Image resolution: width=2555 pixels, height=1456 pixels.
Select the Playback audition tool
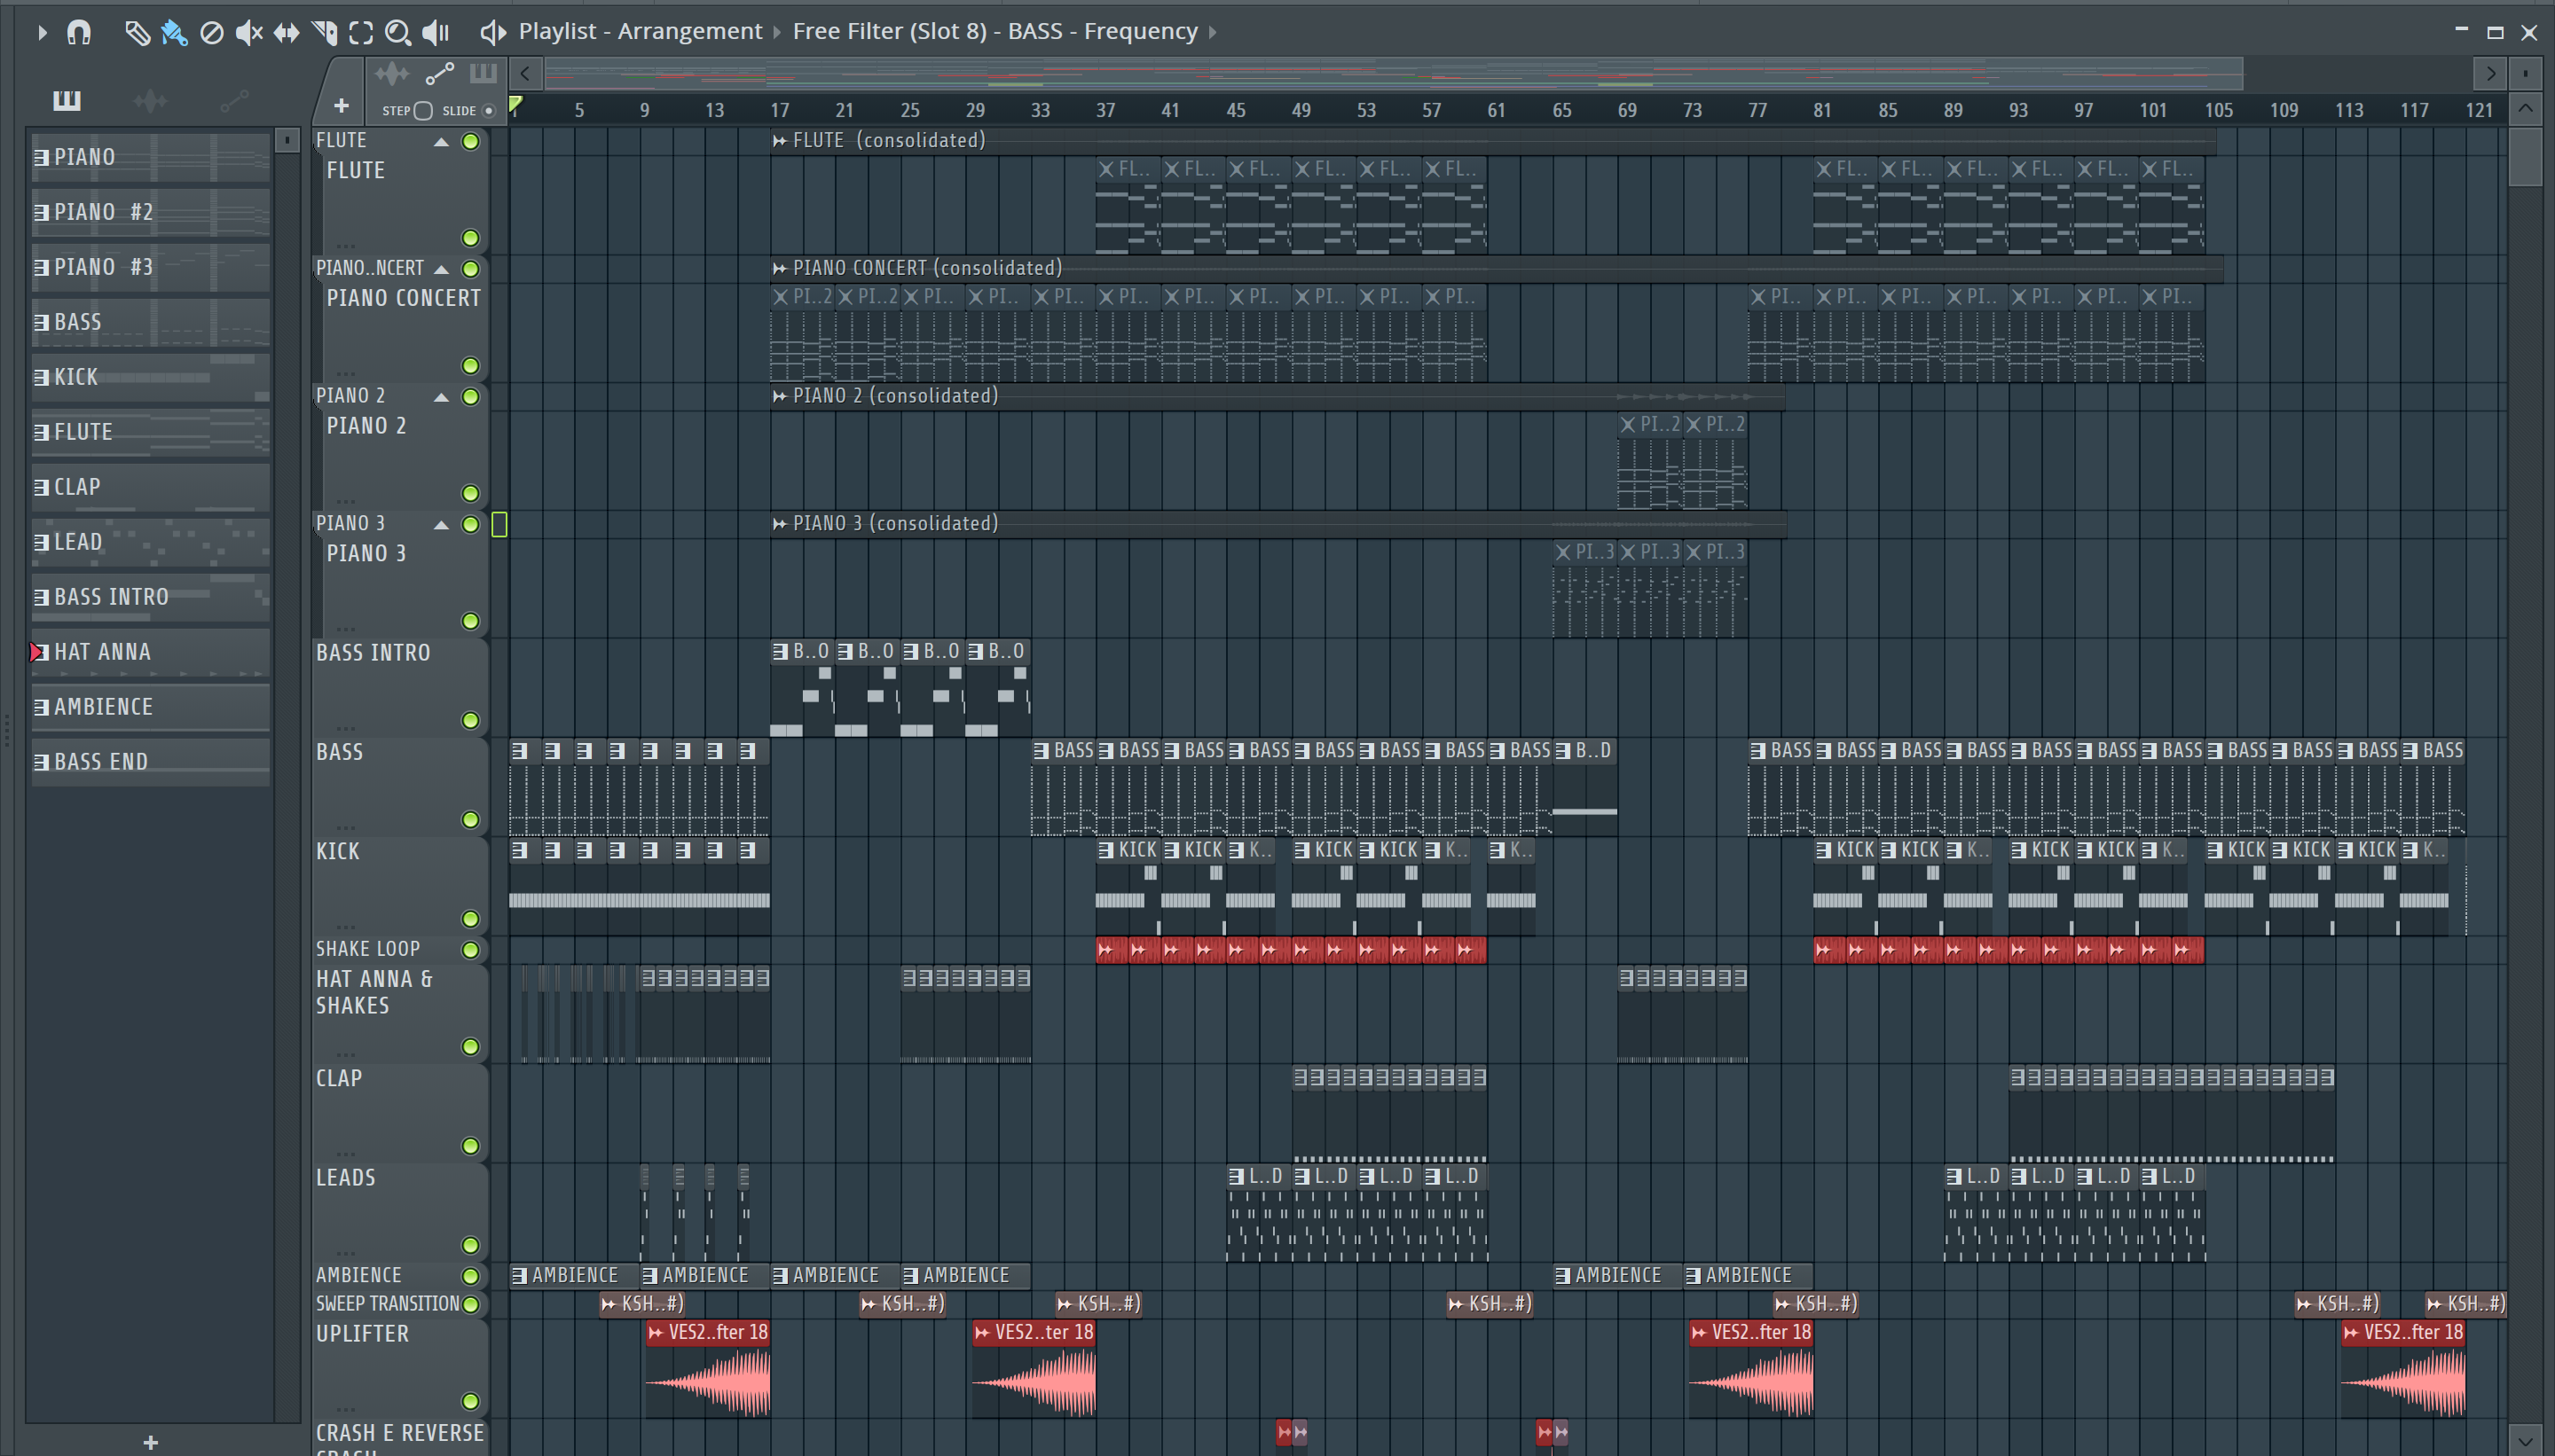coord(436,32)
